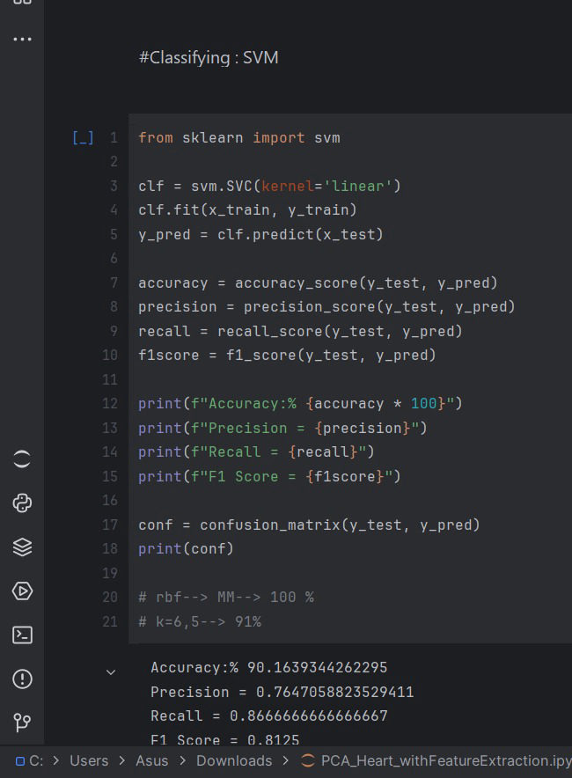Open the Problems tool window
Image resolution: width=572 pixels, height=778 pixels.
click(22, 679)
